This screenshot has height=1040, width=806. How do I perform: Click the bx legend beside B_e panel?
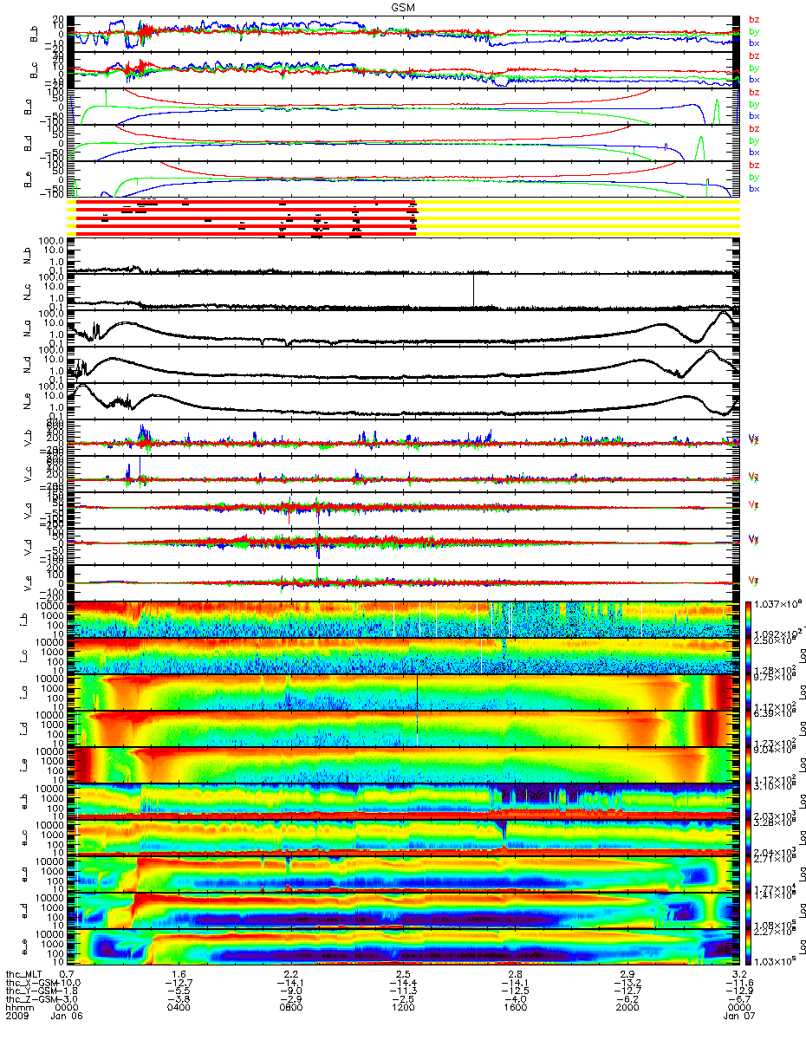(x=754, y=189)
